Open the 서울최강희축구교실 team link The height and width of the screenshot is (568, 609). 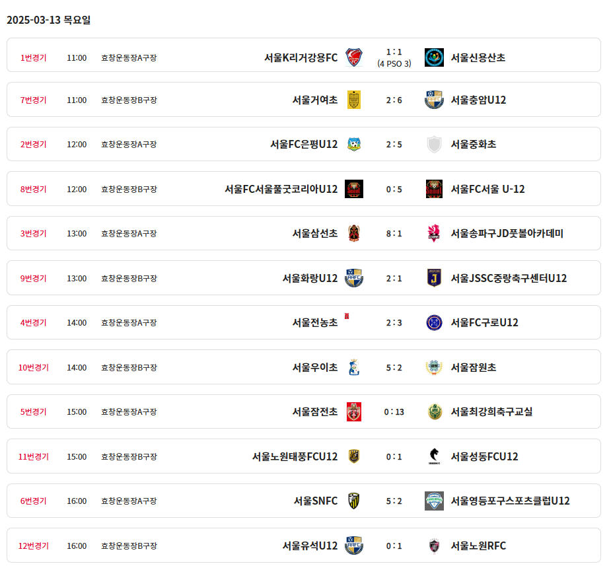pyautogui.click(x=491, y=411)
